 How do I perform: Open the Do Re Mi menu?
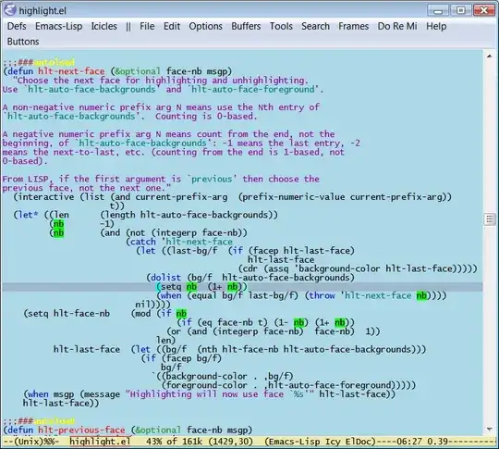397,26
